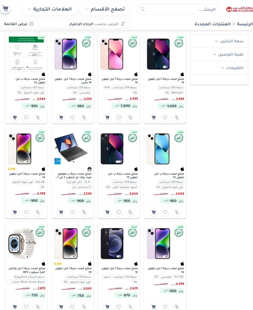
Task: Open تصفح الأقسام categories menu
Action: click(x=105, y=9)
